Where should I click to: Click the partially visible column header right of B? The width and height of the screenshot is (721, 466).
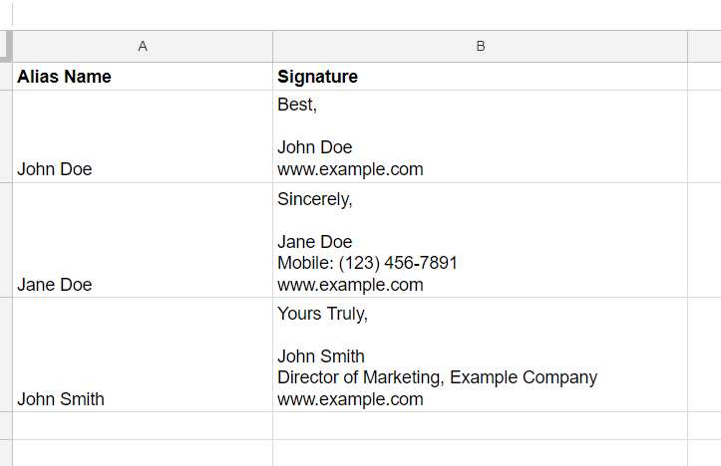coord(704,47)
